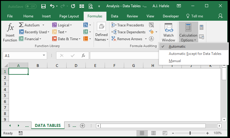Viewport: 230px width, 138px height.
Task: Click the Show Formulas icon
Action: [x=151, y=25]
